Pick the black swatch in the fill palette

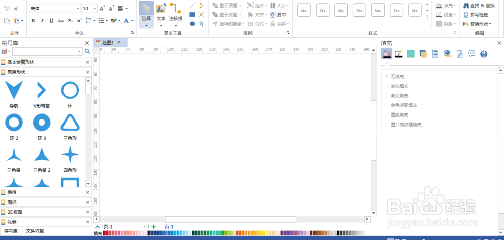[x=338, y=233]
